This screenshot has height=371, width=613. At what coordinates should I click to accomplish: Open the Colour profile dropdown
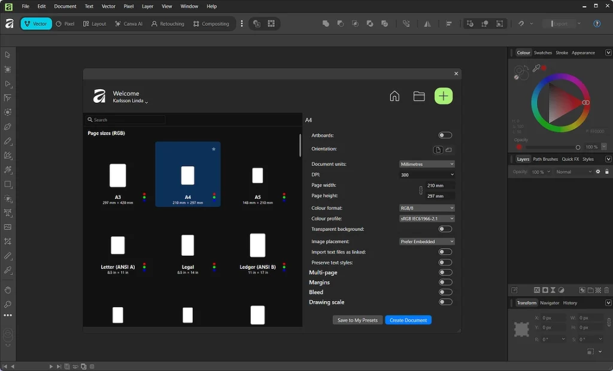426,219
